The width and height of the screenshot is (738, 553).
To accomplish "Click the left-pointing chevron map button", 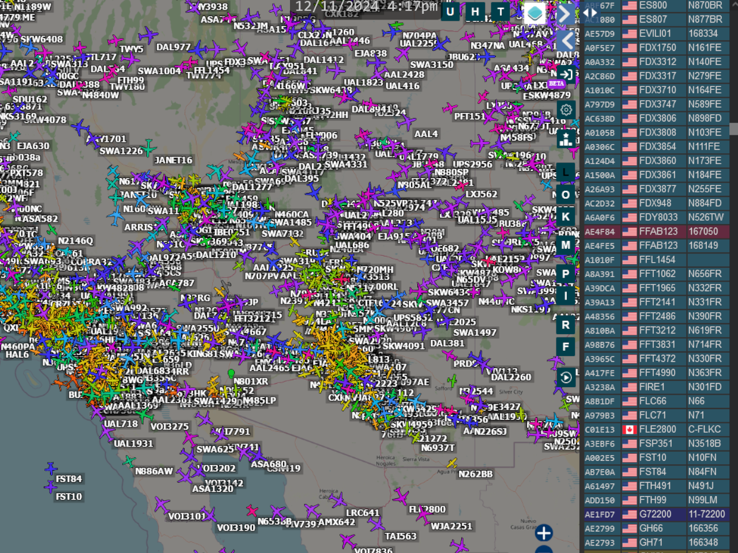I will (567, 40).
